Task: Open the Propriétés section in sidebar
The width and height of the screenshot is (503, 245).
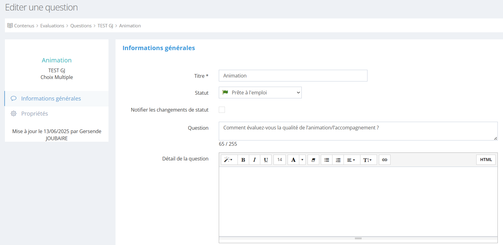Action: (34, 114)
